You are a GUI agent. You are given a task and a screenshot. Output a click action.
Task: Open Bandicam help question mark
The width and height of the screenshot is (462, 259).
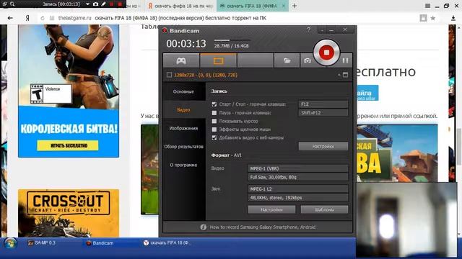[308, 29]
